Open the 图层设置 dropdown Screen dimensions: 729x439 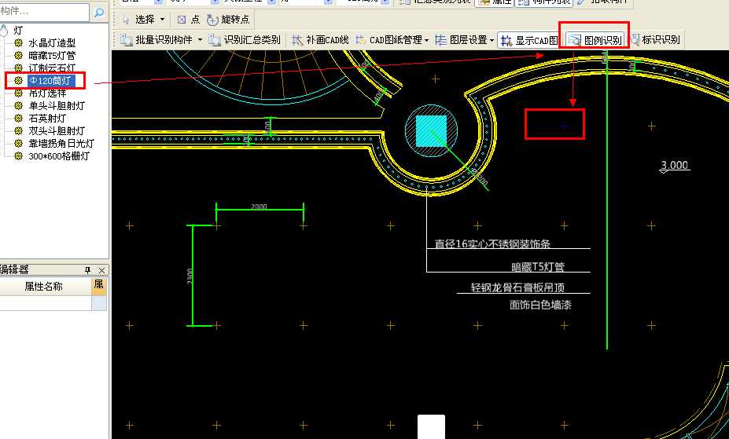pyautogui.click(x=464, y=39)
